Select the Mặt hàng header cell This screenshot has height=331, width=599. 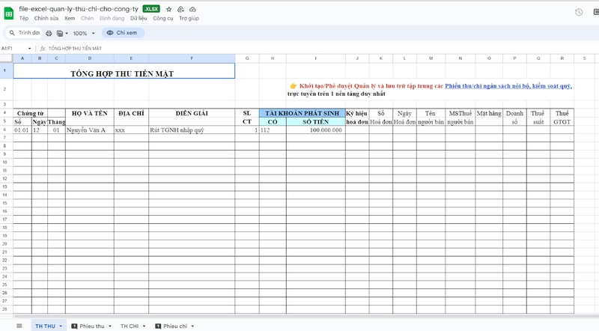[x=489, y=113]
